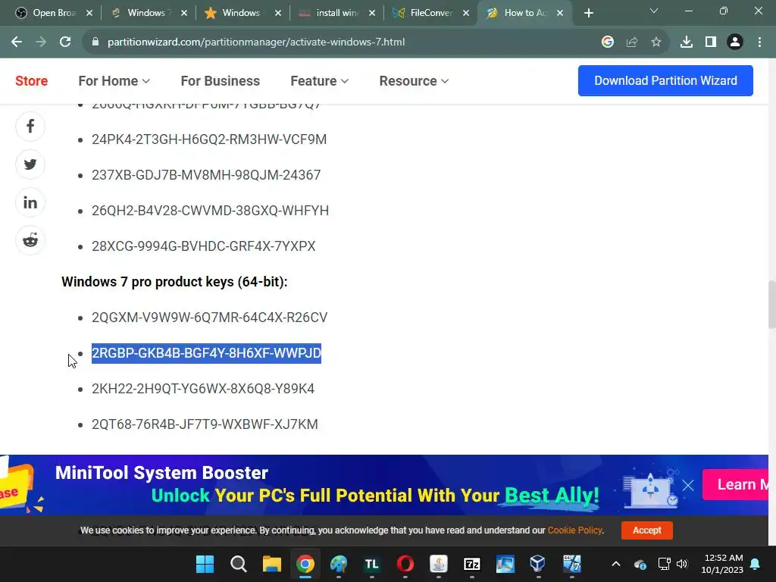Close the FileConverter tab
Viewport: 776px width, 582px height.
pos(466,14)
